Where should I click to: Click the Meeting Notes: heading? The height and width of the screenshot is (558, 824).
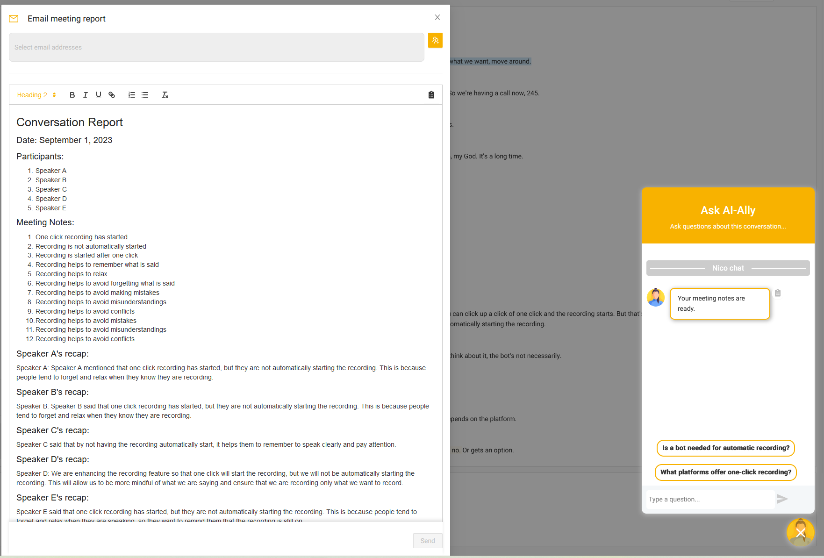(x=45, y=222)
